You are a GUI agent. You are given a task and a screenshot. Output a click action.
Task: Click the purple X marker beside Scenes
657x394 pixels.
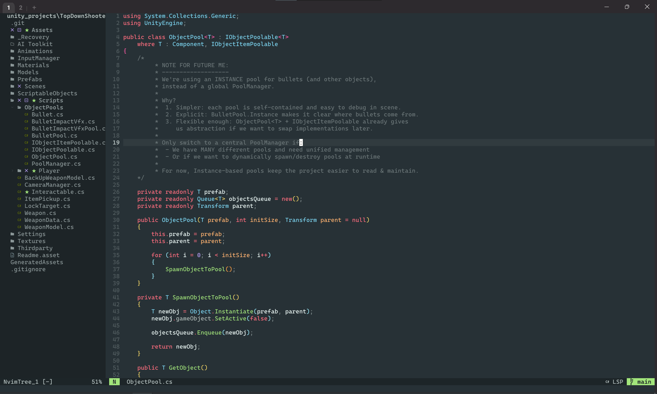point(19,86)
